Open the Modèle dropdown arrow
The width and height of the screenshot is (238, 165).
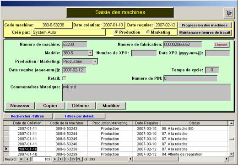click(x=90, y=53)
